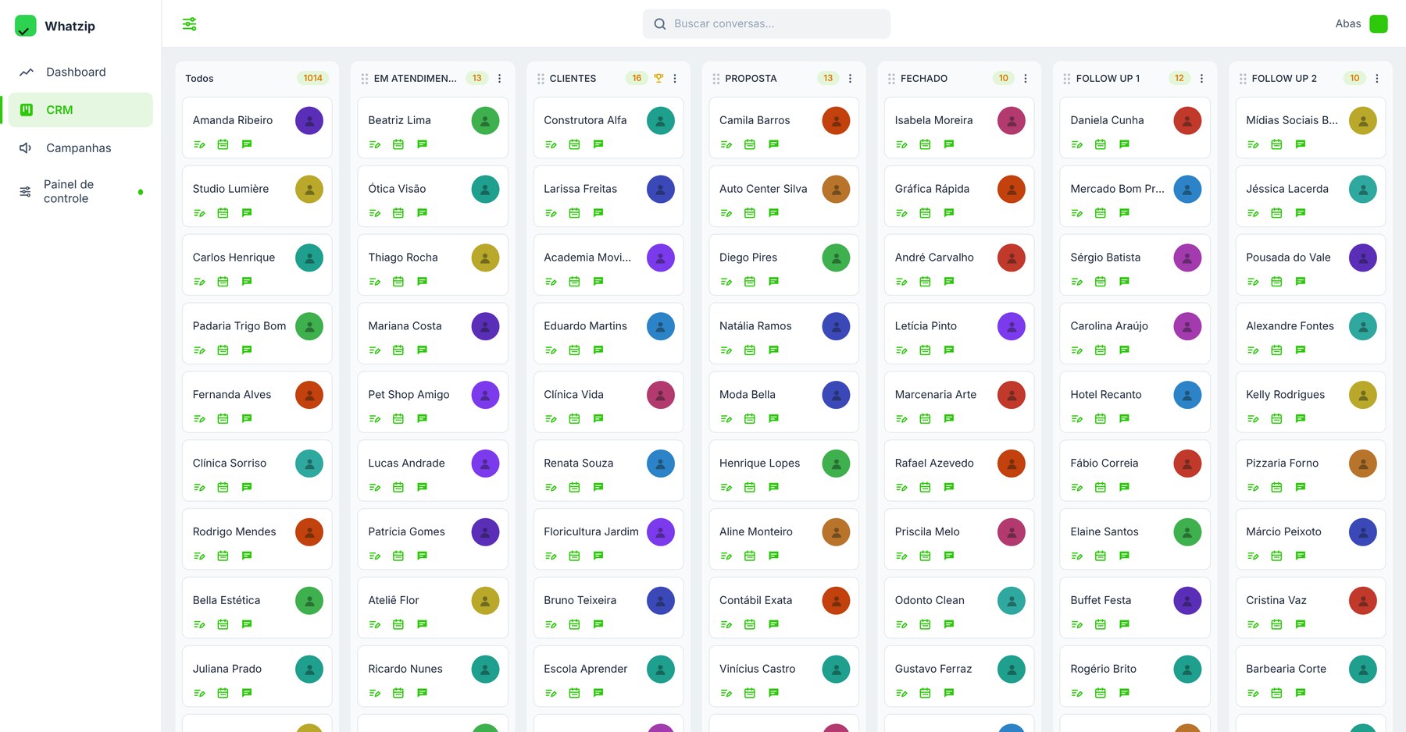Open the chat icon on Moda Bella card
The image size is (1406, 732).
(774, 419)
